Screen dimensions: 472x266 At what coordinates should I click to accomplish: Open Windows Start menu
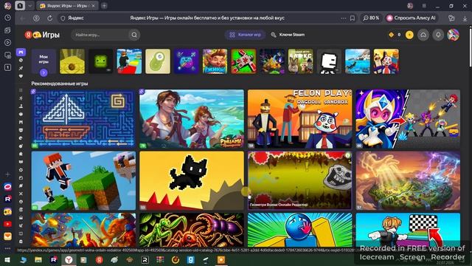[x=7, y=259]
